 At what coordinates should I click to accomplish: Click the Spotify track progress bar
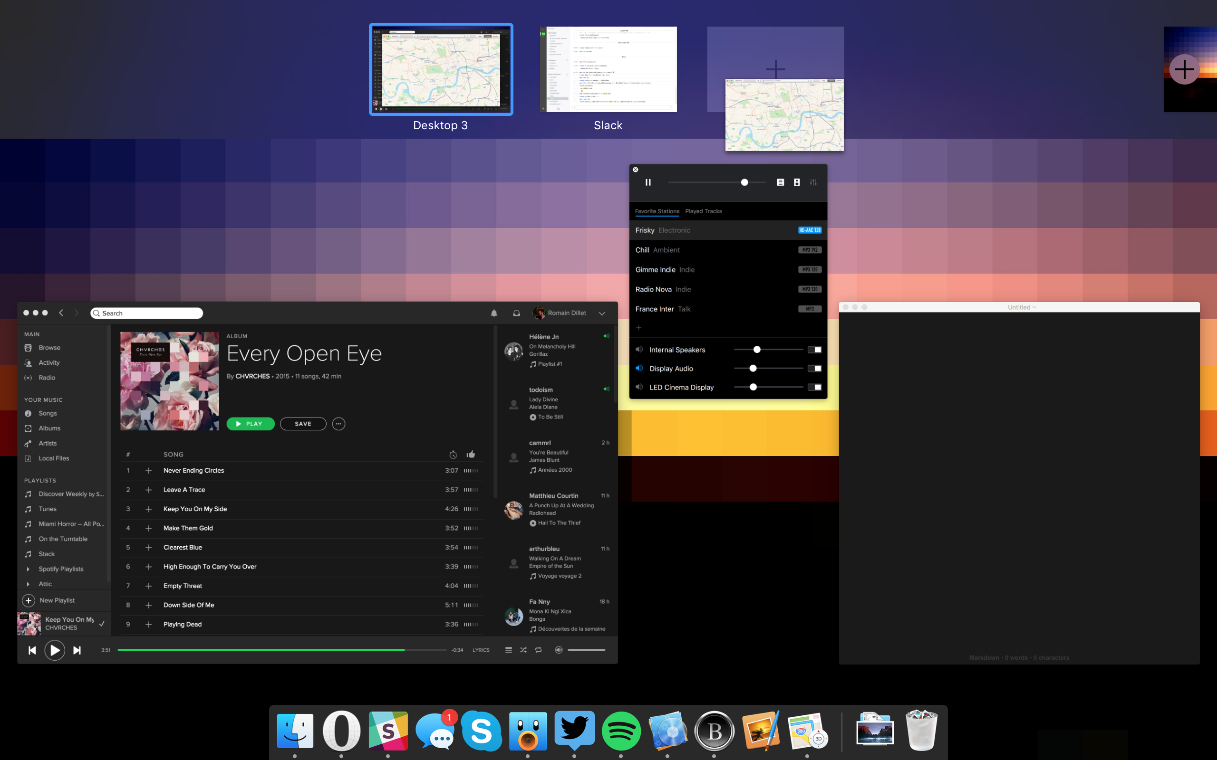281,650
